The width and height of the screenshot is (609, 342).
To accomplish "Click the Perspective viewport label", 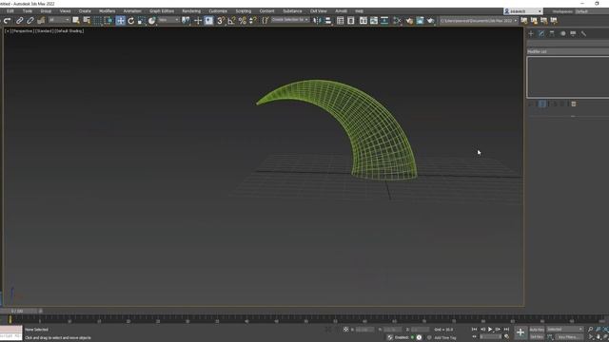I will [x=23, y=30].
